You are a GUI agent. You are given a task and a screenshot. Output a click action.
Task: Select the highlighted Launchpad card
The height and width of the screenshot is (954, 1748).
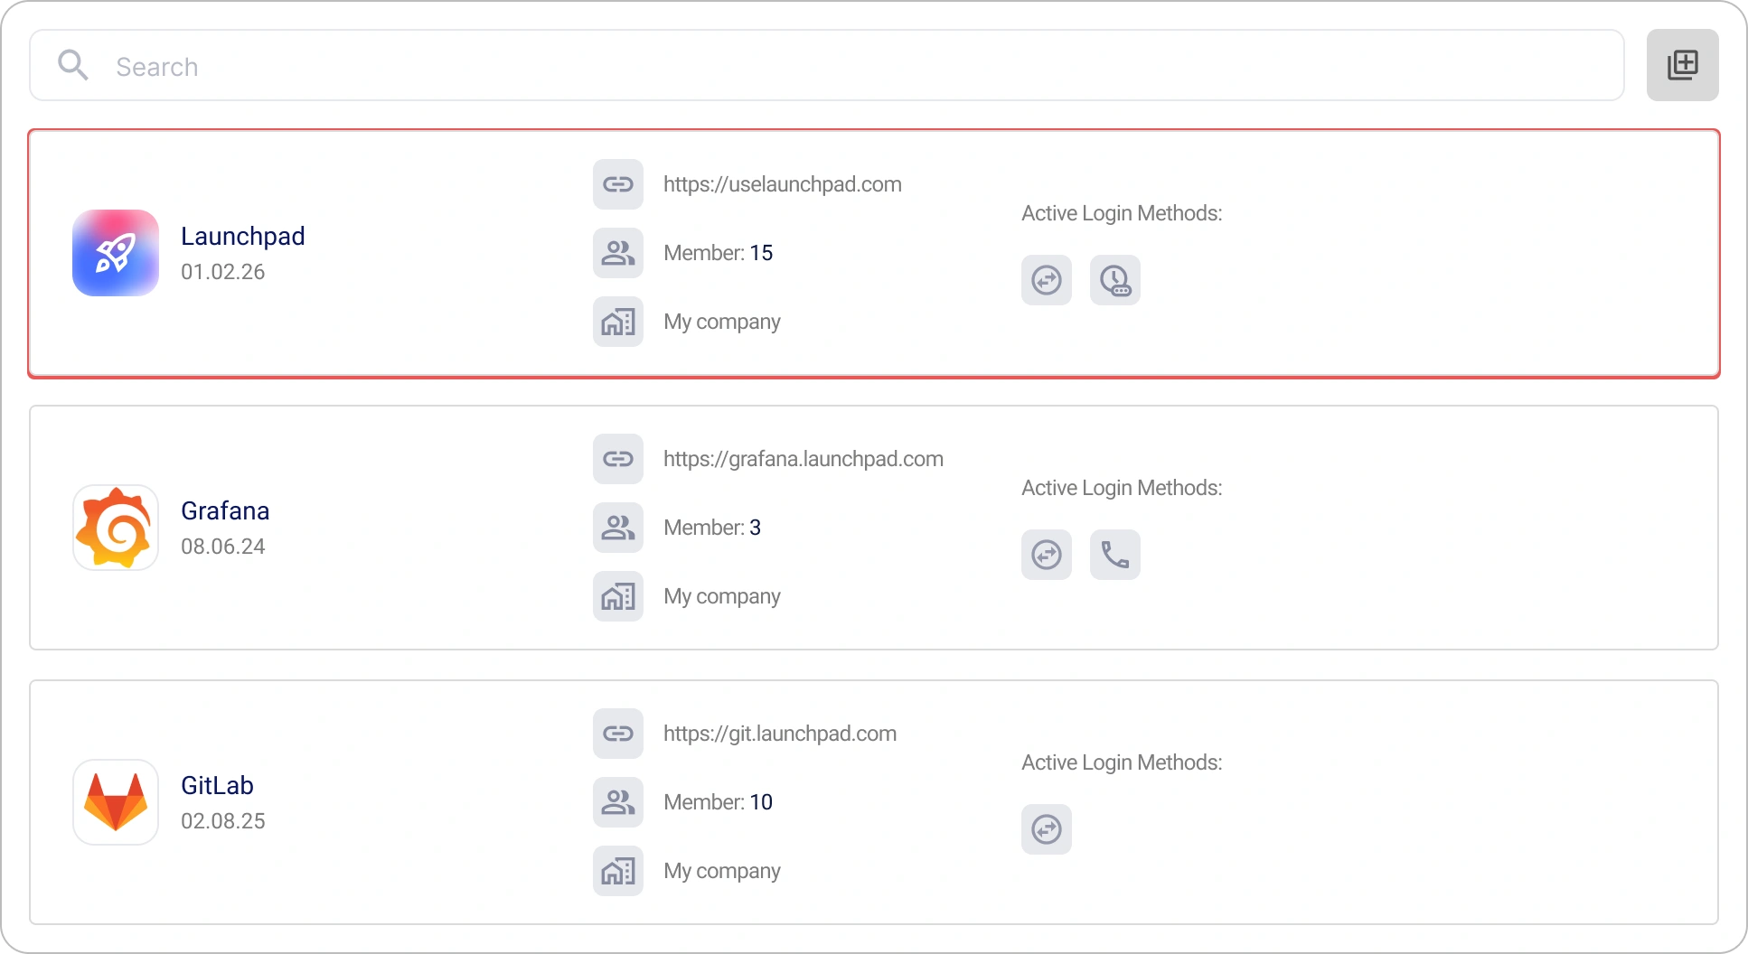[874, 253]
